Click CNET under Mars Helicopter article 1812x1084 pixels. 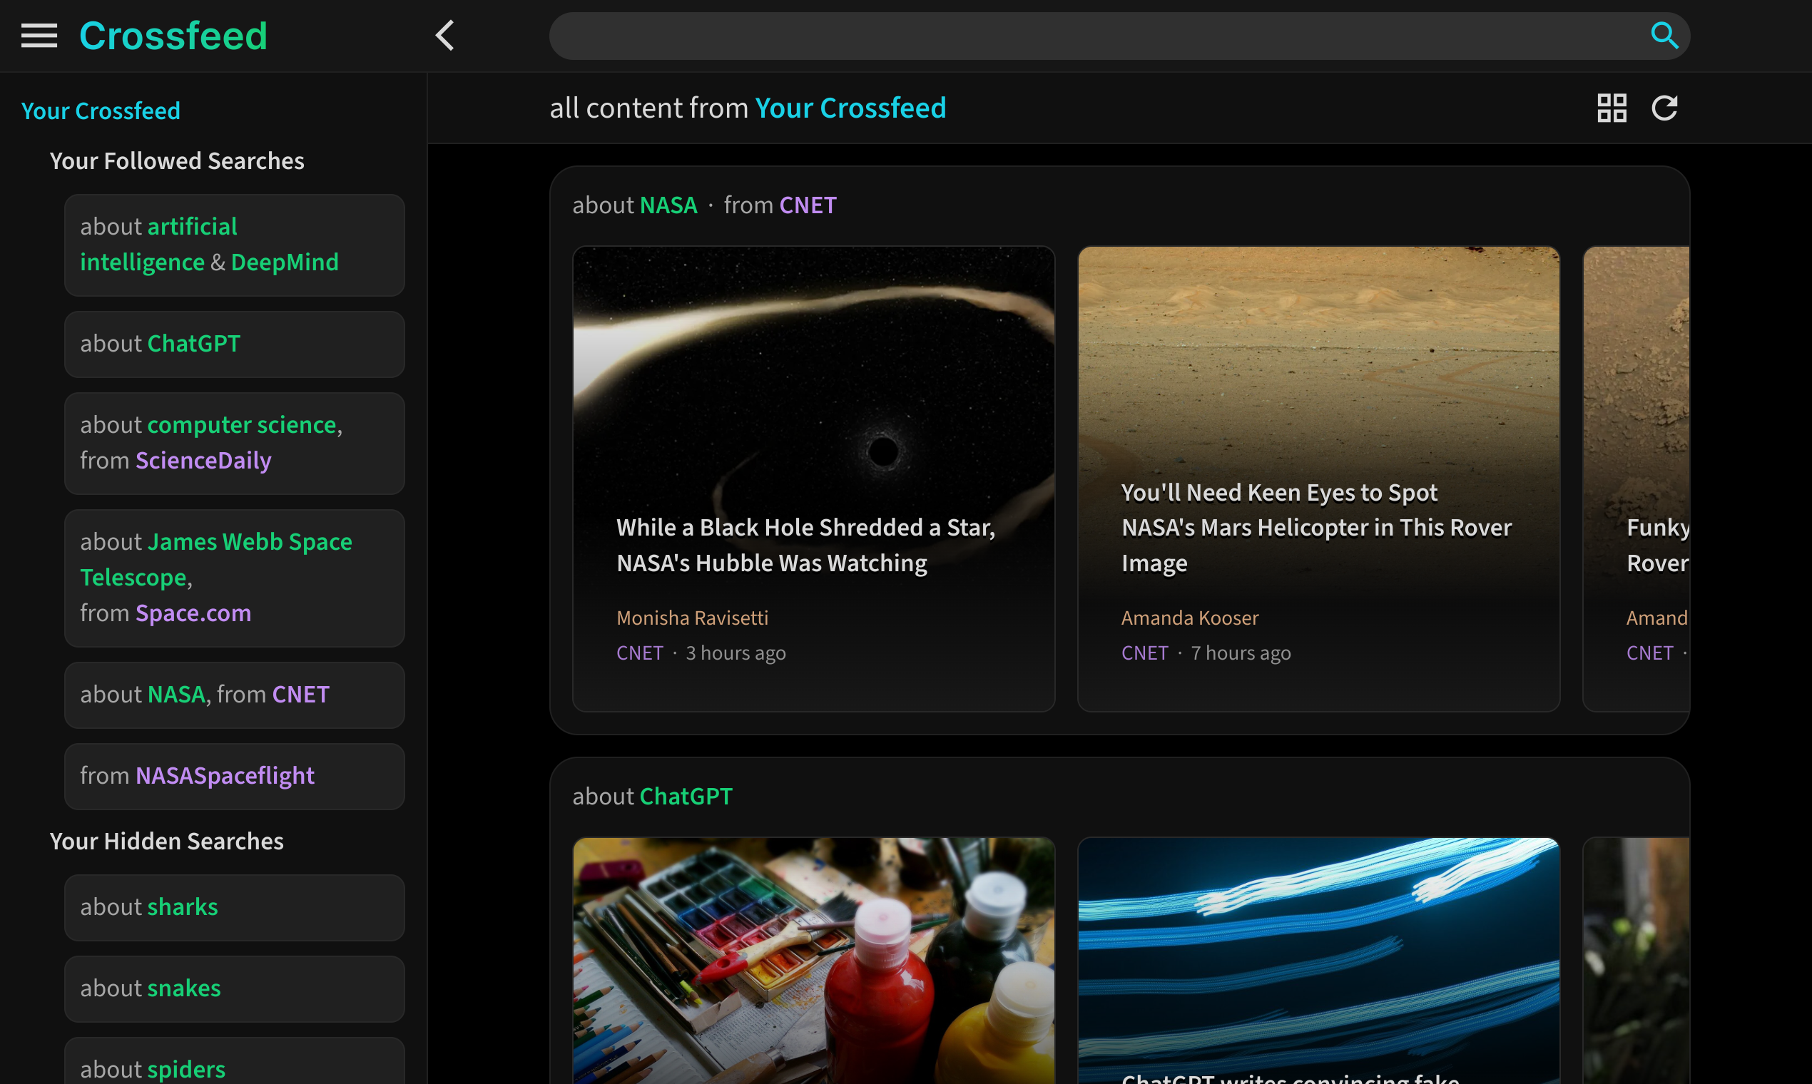click(x=1144, y=653)
